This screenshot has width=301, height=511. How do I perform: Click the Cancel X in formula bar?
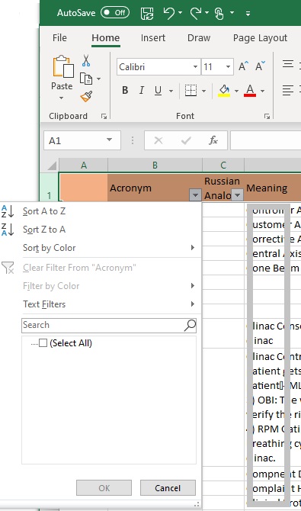(x=159, y=140)
